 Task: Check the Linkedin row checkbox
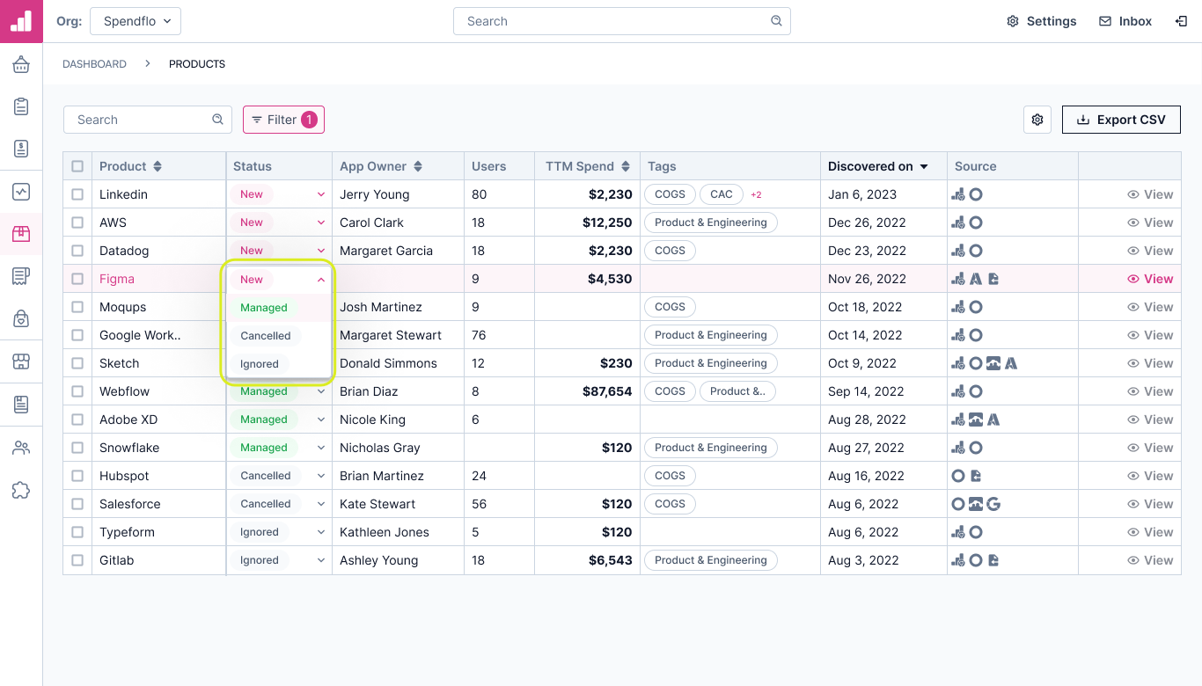[77, 194]
